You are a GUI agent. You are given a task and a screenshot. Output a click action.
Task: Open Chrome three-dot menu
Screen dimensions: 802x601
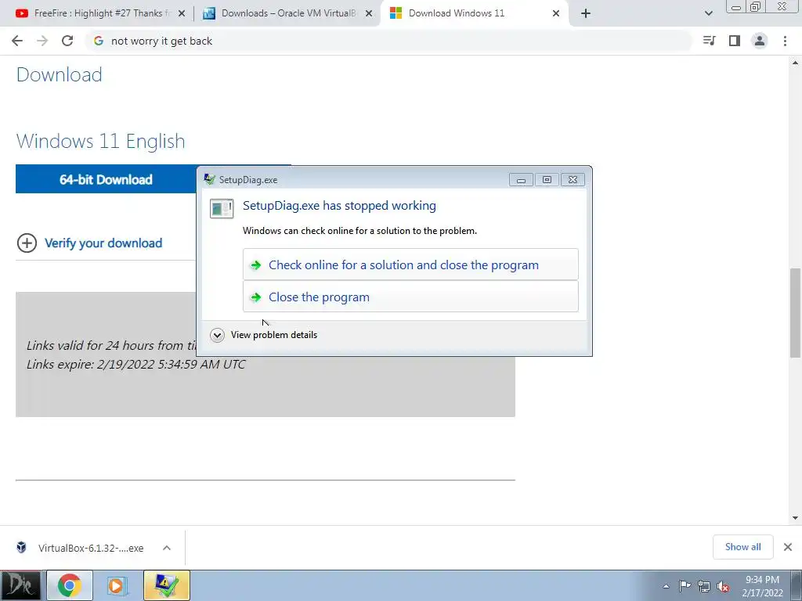coord(785,41)
